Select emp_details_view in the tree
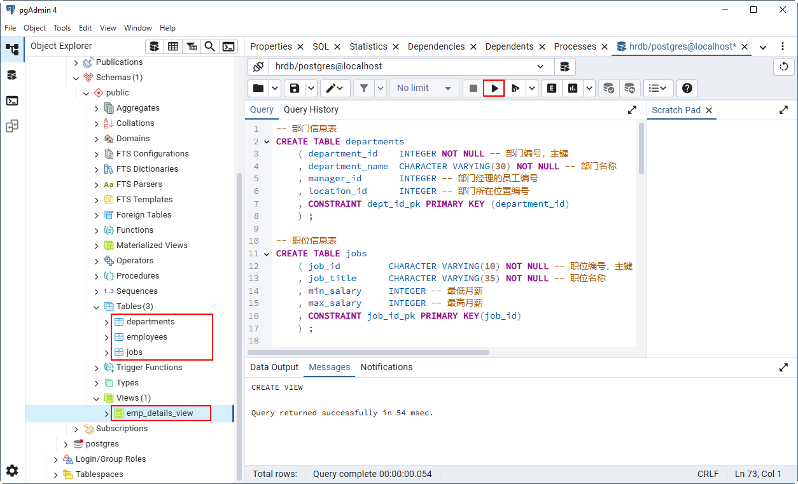798x484 pixels. pos(159,413)
